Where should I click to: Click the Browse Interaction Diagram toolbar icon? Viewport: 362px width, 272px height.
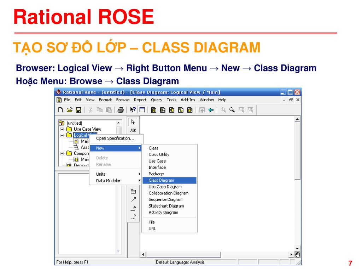coord(163,110)
